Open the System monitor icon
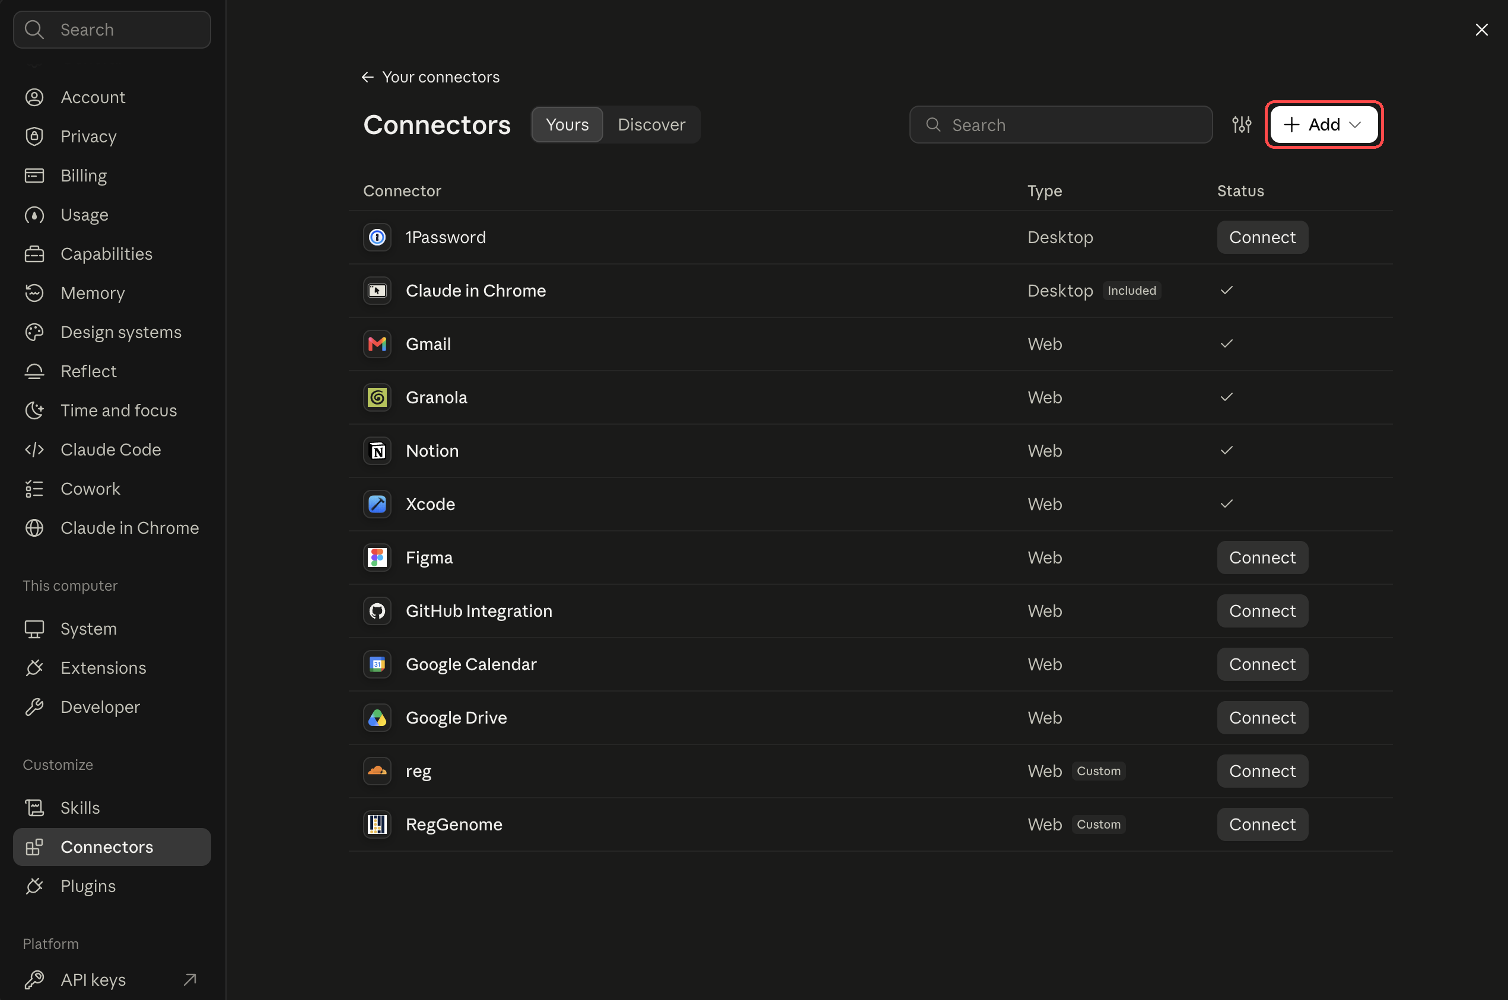Viewport: 1508px width, 1000px height. pyautogui.click(x=34, y=628)
